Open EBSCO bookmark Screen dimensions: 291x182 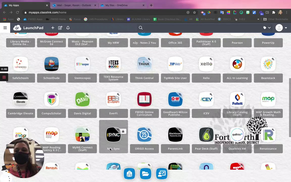224,19
